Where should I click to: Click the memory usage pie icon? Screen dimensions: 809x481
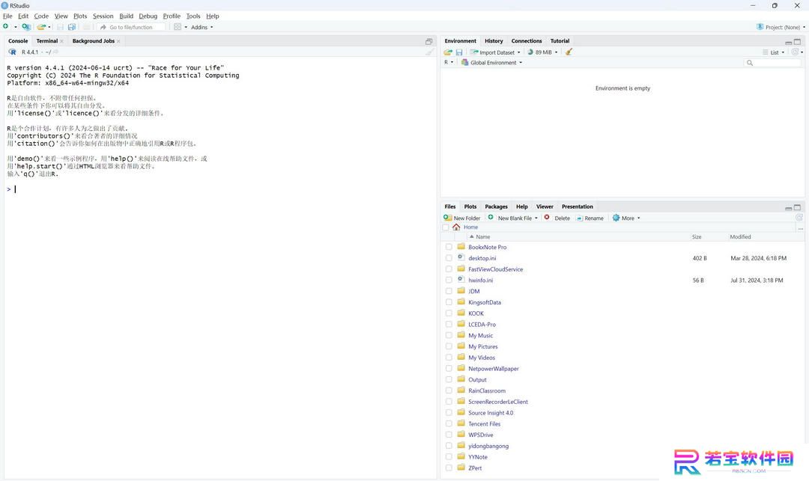point(530,52)
